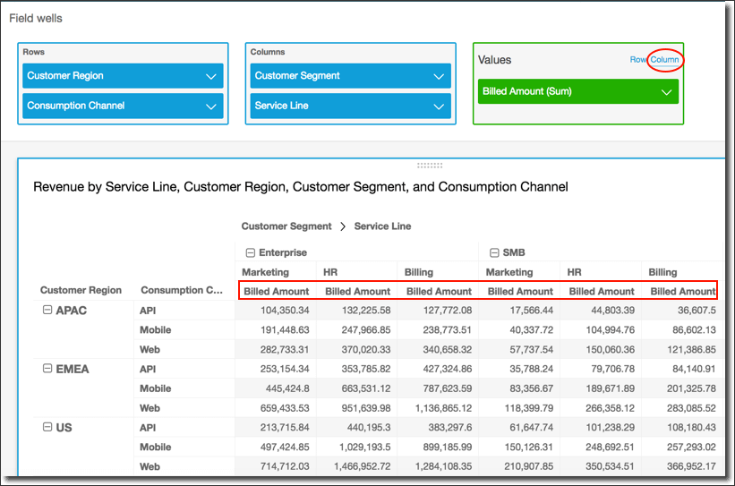Click cell value 663,531.12
This screenshot has width=735, height=486.
click(366, 388)
